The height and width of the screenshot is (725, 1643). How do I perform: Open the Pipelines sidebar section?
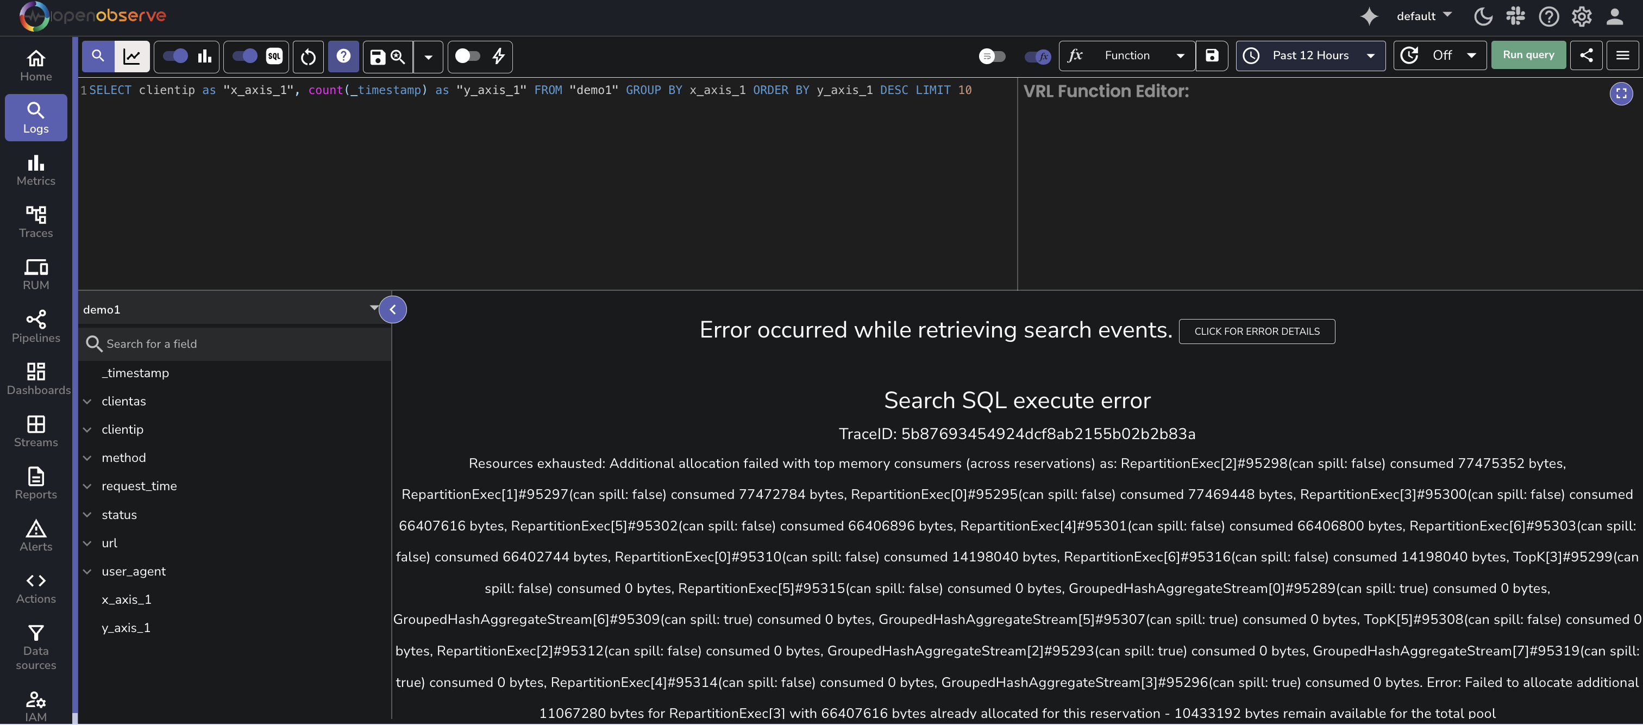[36, 327]
